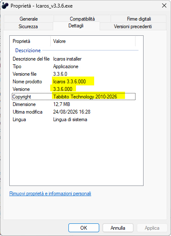Click the date 24/08/2026 16:28

tap(72, 112)
